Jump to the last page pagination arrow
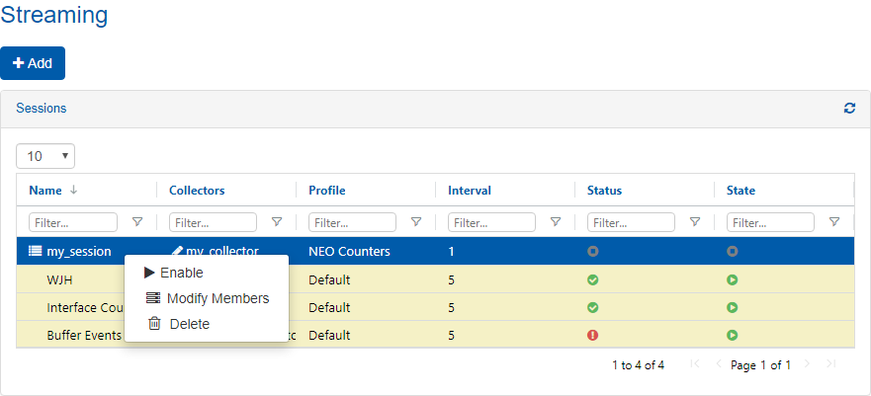 [830, 364]
